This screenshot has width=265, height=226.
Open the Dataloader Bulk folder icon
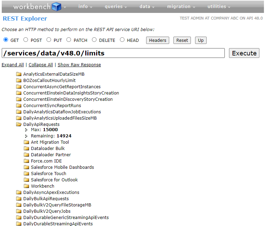[x=26, y=149]
